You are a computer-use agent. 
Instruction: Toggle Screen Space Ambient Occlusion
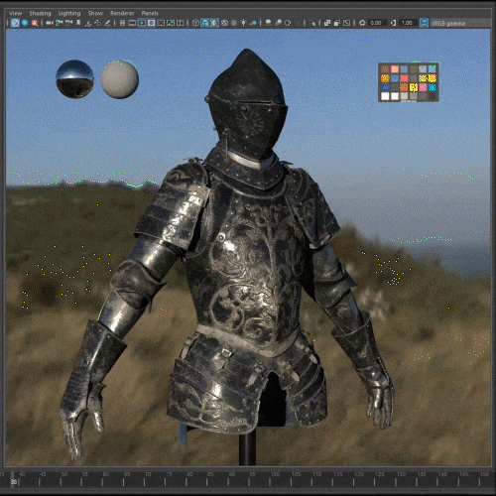(x=268, y=23)
